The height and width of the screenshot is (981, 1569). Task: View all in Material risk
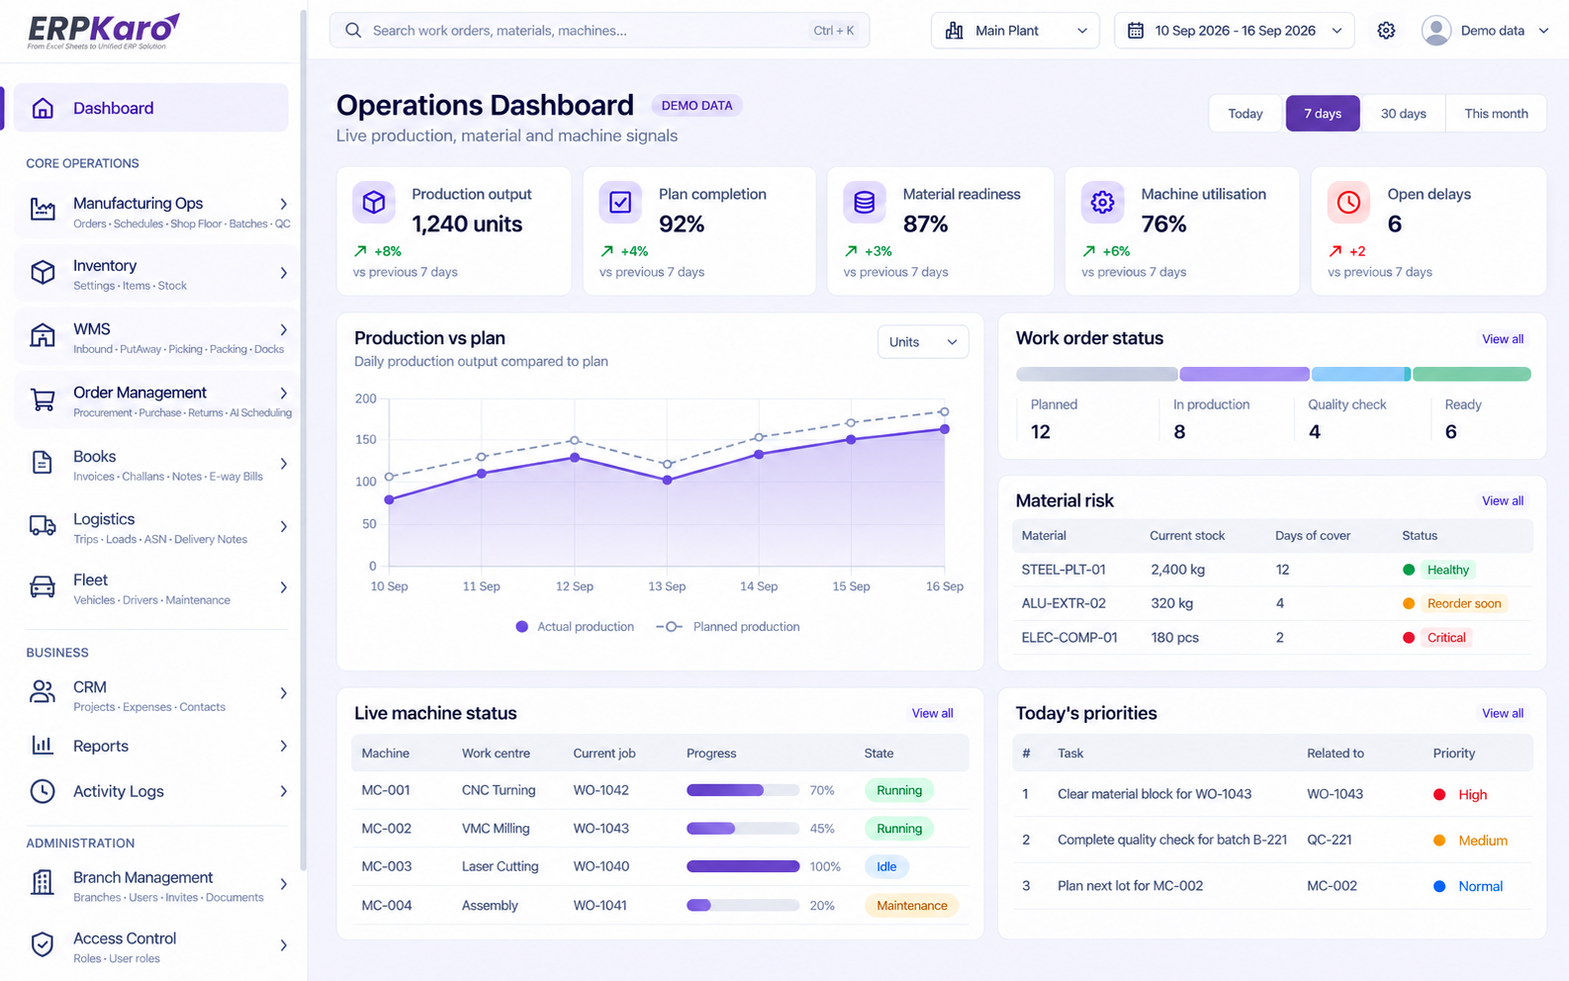click(1502, 501)
